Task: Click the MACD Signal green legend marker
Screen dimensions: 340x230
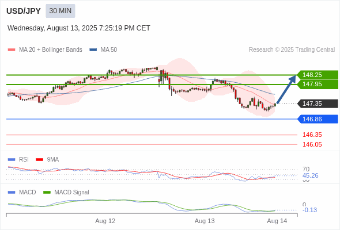Action: point(47,193)
